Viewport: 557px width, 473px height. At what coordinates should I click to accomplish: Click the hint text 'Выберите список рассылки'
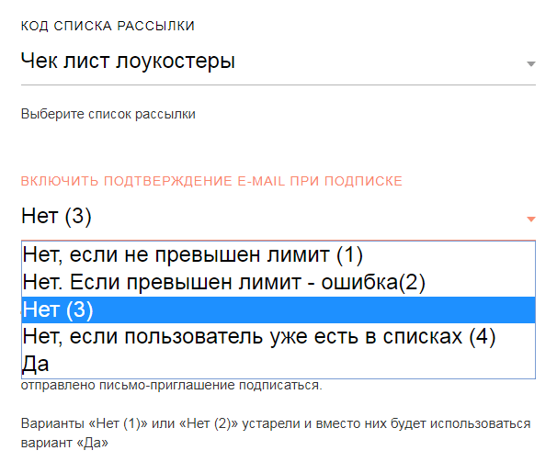108,114
